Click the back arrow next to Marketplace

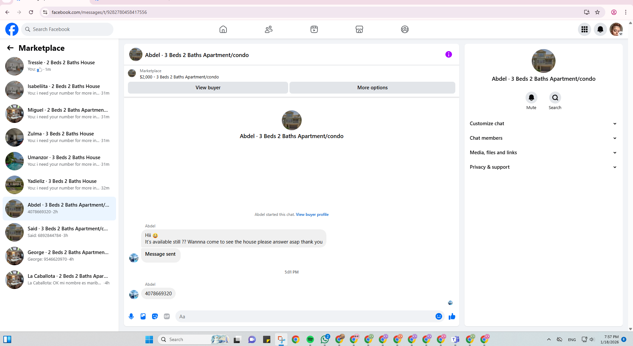[10, 48]
